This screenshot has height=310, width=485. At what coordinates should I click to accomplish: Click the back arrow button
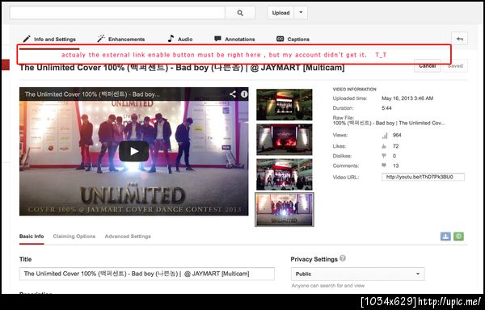coord(460,39)
